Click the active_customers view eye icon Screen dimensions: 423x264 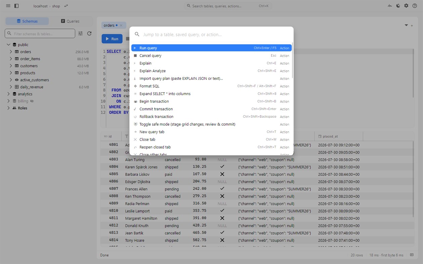[x=17, y=80]
